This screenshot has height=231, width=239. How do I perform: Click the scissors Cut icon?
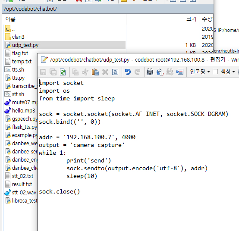[x=85, y=72]
